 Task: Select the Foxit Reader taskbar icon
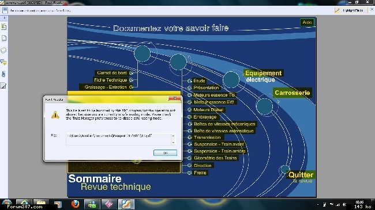click(126, 204)
